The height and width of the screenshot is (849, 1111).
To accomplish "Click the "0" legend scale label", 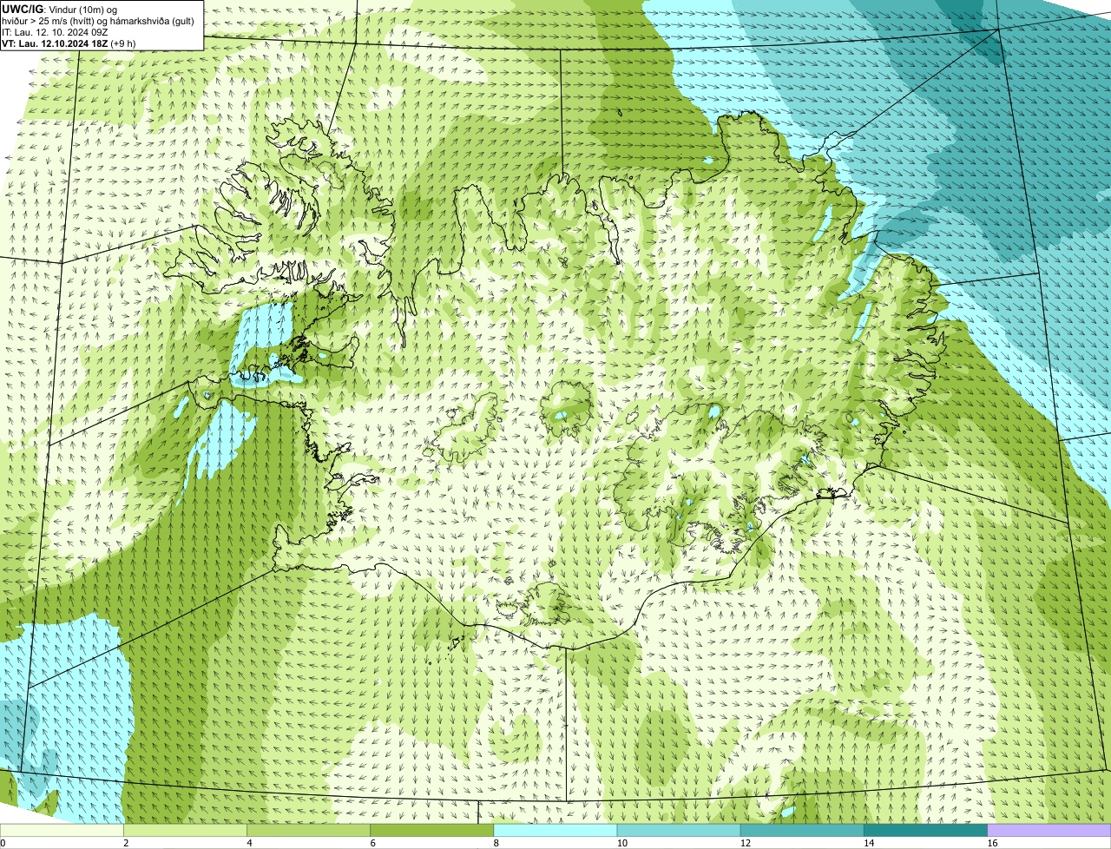I will [x=3, y=843].
